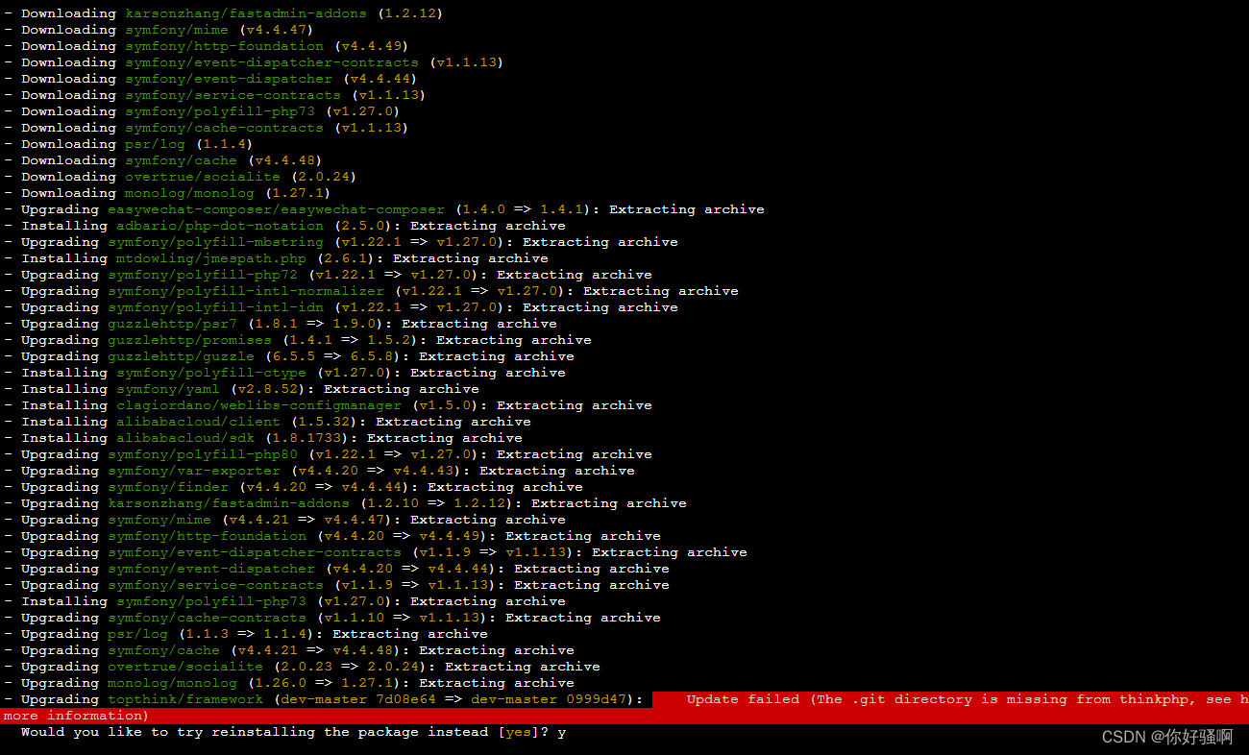The width and height of the screenshot is (1249, 755).
Task: Click symfony/polyfill-intl-normalizer upgrade line
Action: (x=371, y=291)
